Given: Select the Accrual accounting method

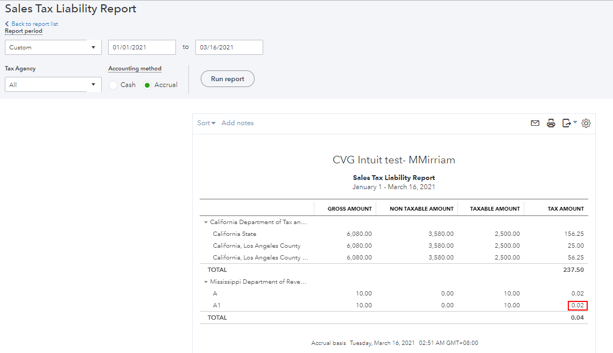Looking at the screenshot, I should (147, 84).
